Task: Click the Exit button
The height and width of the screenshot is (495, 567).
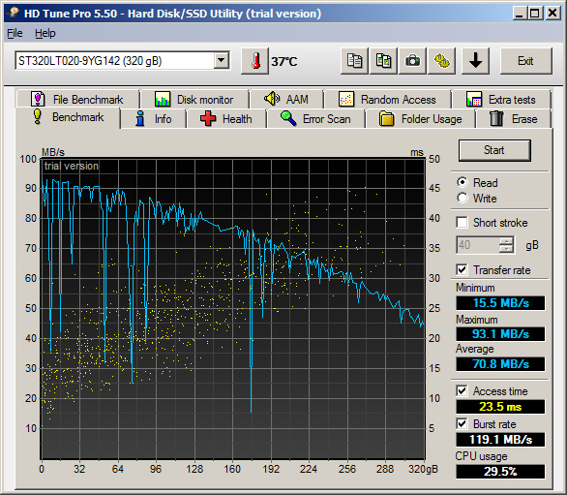Action: coord(525,61)
